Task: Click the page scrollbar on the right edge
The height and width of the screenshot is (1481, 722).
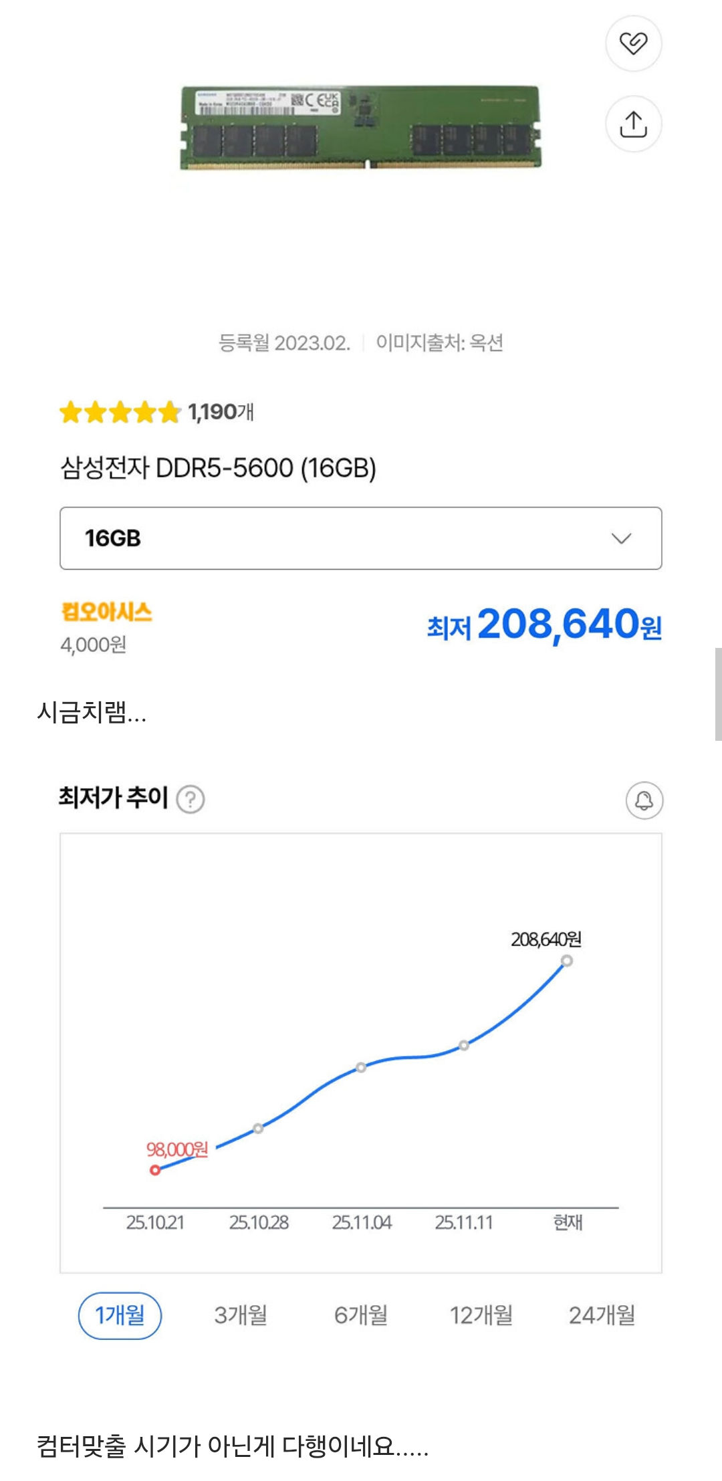Action: coord(718,694)
